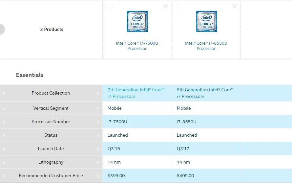Click the i7-8550U Mobile segment value
The width and height of the screenshot is (292, 183).
click(x=184, y=108)
